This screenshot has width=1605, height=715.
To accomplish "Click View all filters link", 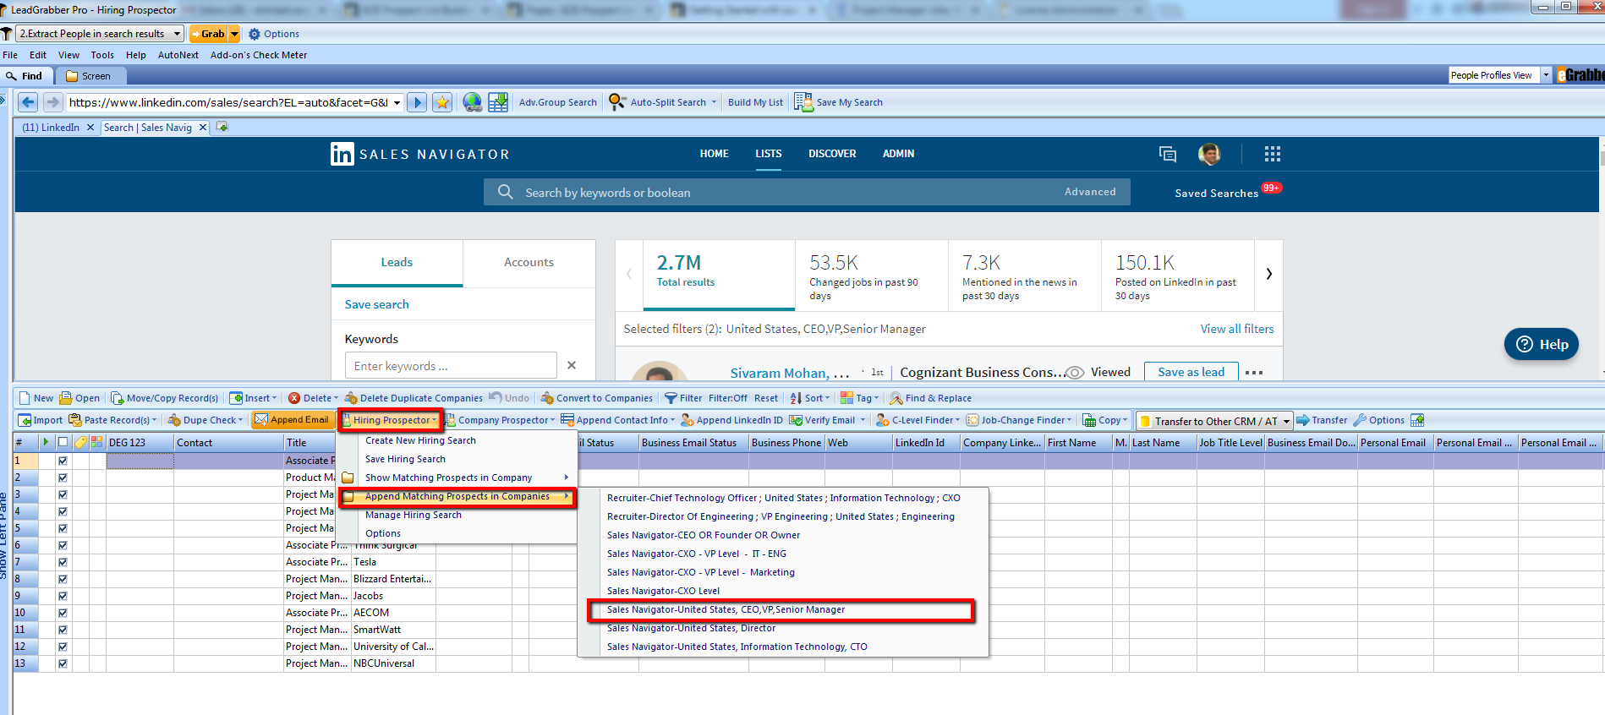I will (x=1237, y=329).
